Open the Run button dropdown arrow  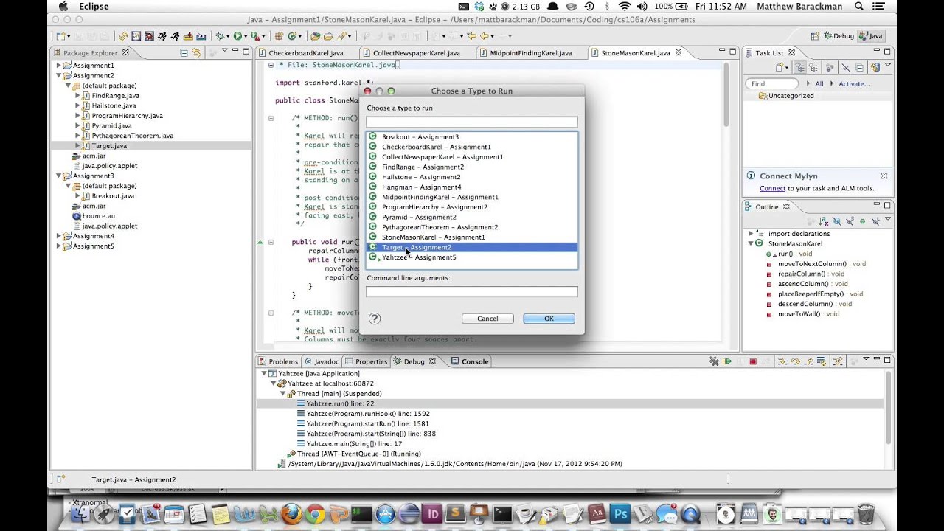[x=246, y=37]
